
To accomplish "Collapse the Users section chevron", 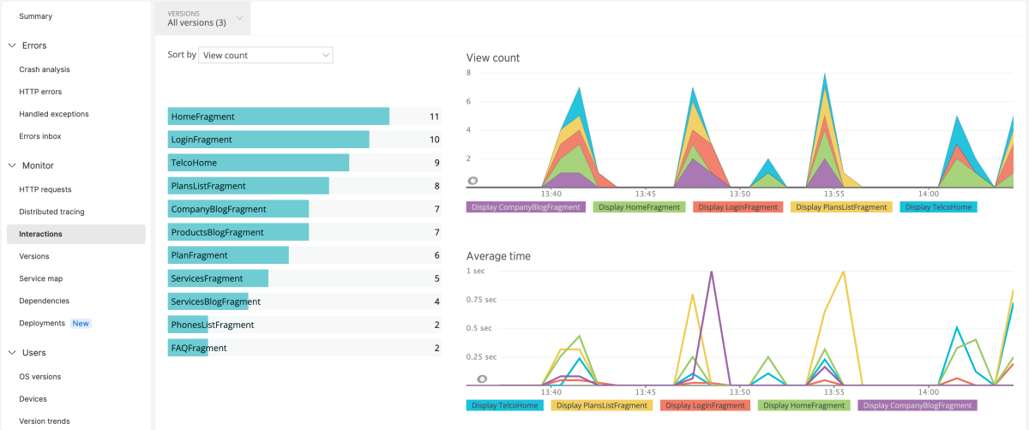I will tap(12, 353).
